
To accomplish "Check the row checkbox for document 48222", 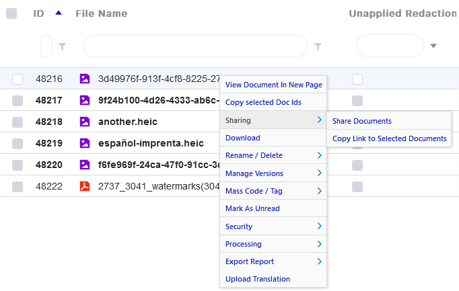I will 17,187.
